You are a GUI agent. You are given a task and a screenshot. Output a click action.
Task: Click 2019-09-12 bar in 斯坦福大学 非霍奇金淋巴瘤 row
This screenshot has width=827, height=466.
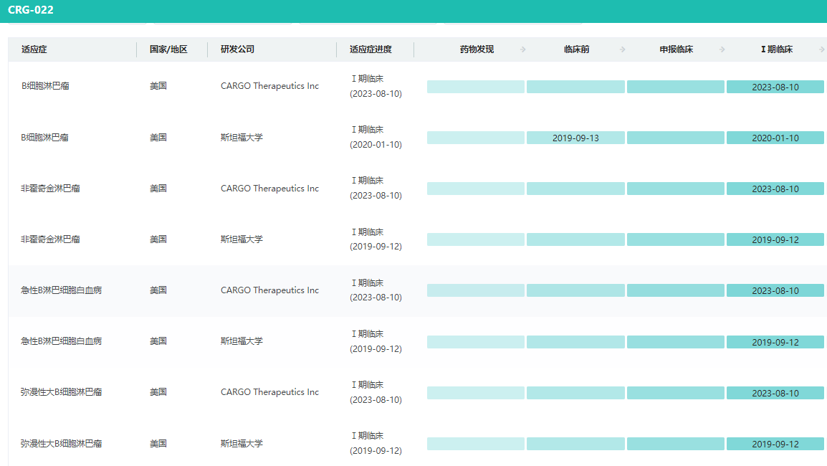point(775,239)
